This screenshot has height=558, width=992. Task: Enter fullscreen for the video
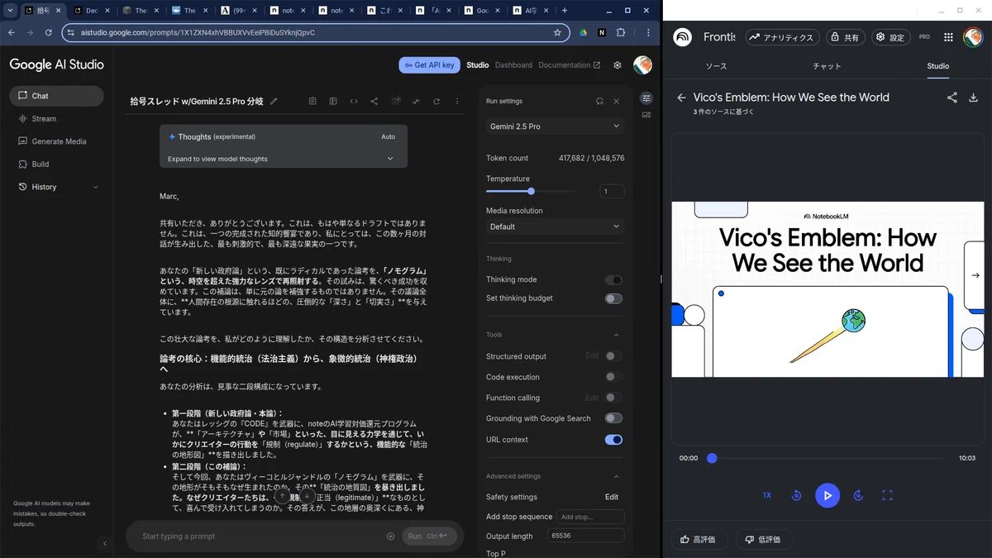point(887,495)
